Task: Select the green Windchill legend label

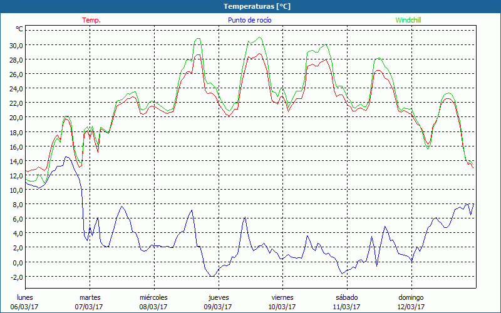Action: pos(408,20)
